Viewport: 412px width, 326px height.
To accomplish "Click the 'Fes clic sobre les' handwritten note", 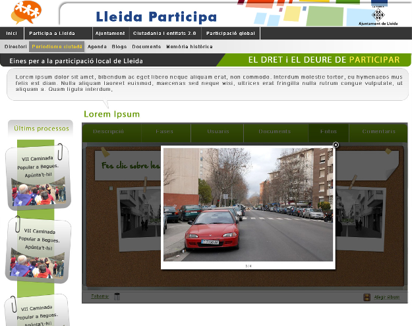I will [131, 165].
